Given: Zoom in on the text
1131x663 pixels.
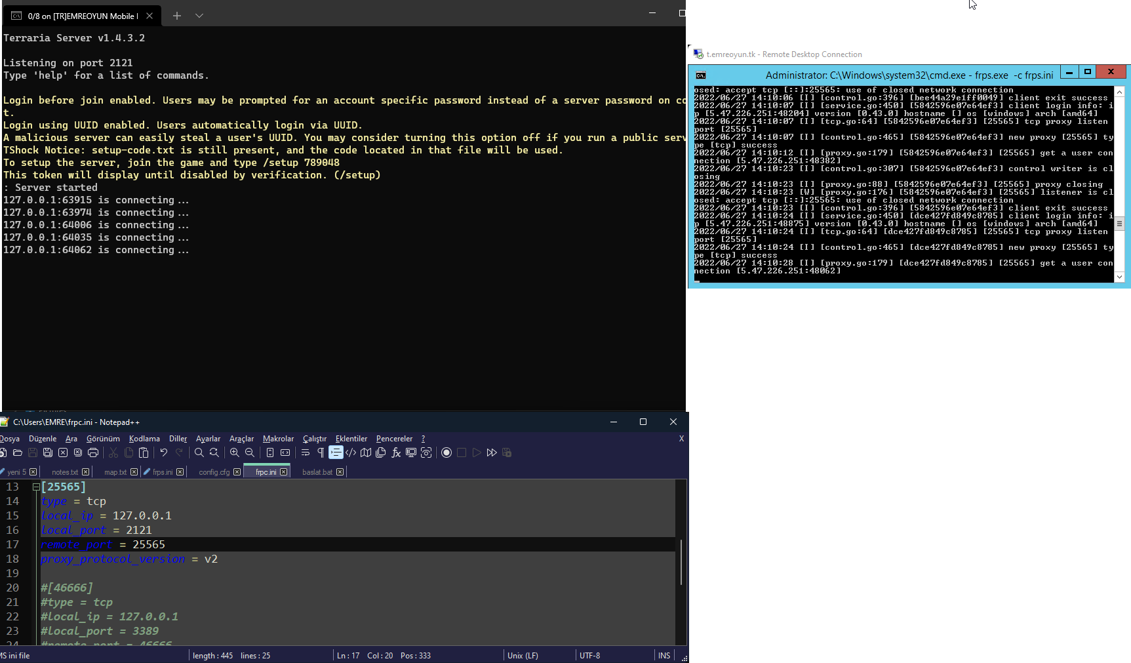Looking at the screenshot, I should click(x=234, y=452).
